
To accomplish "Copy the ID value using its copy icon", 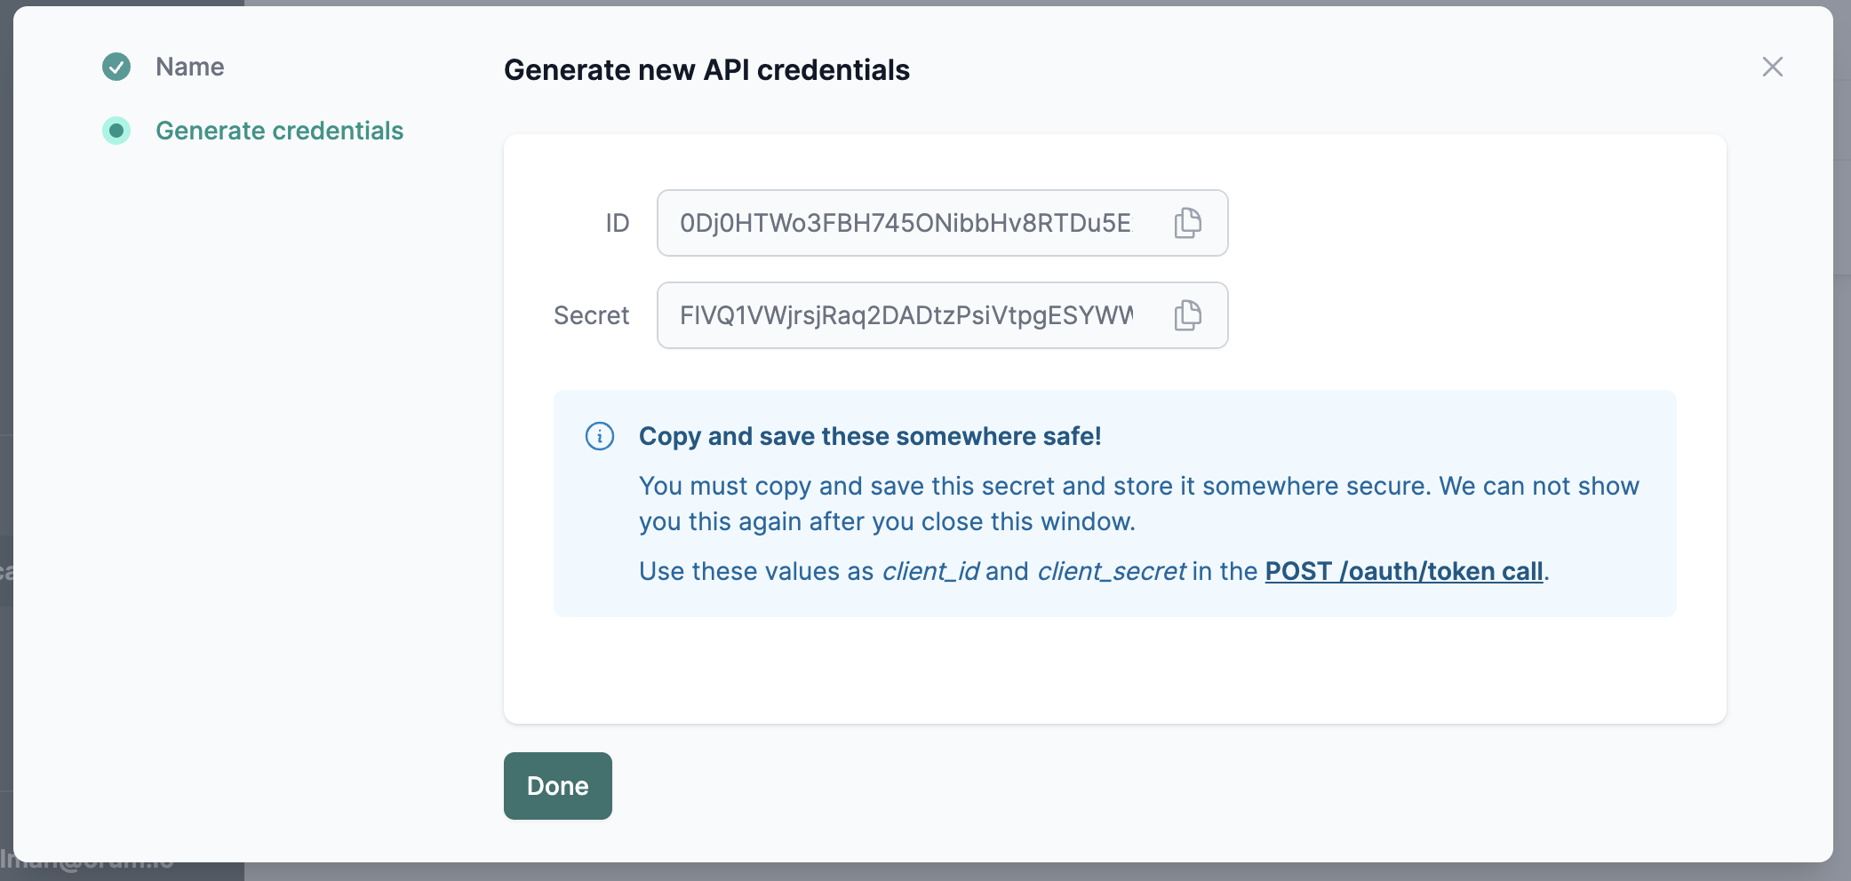I will tap(1187, 223).
